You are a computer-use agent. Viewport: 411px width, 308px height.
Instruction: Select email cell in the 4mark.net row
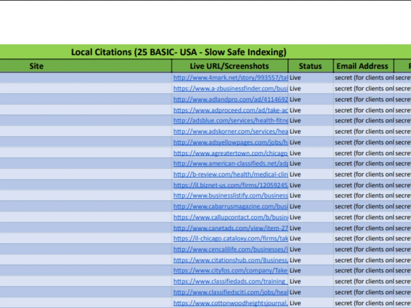coord(364,78)
